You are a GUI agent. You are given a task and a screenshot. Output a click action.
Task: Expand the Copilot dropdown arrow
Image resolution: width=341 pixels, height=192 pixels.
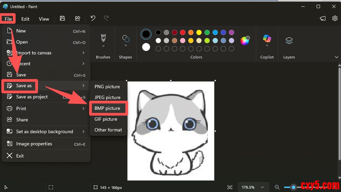267,45
